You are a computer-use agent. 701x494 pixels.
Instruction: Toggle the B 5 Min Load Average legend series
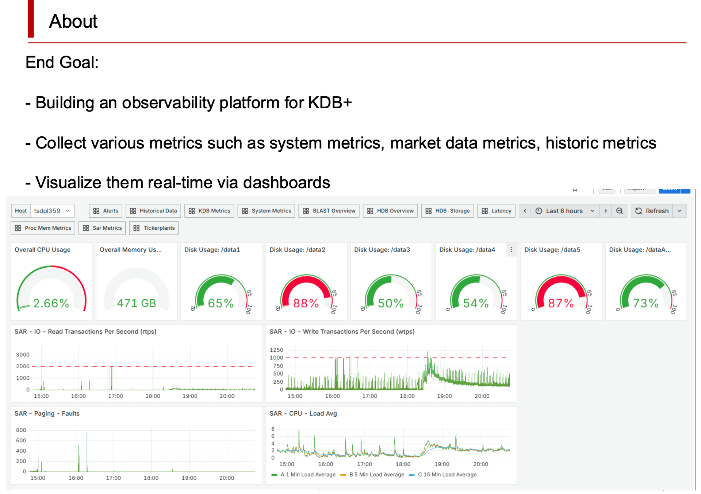373,474
